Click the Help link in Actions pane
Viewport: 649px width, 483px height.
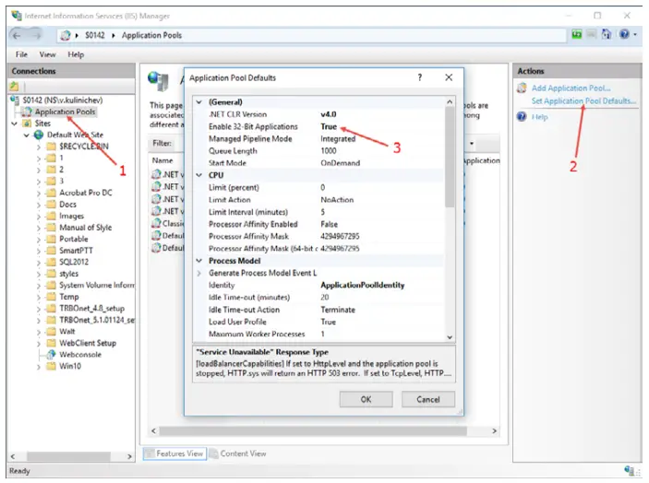[x=540, y=117]
